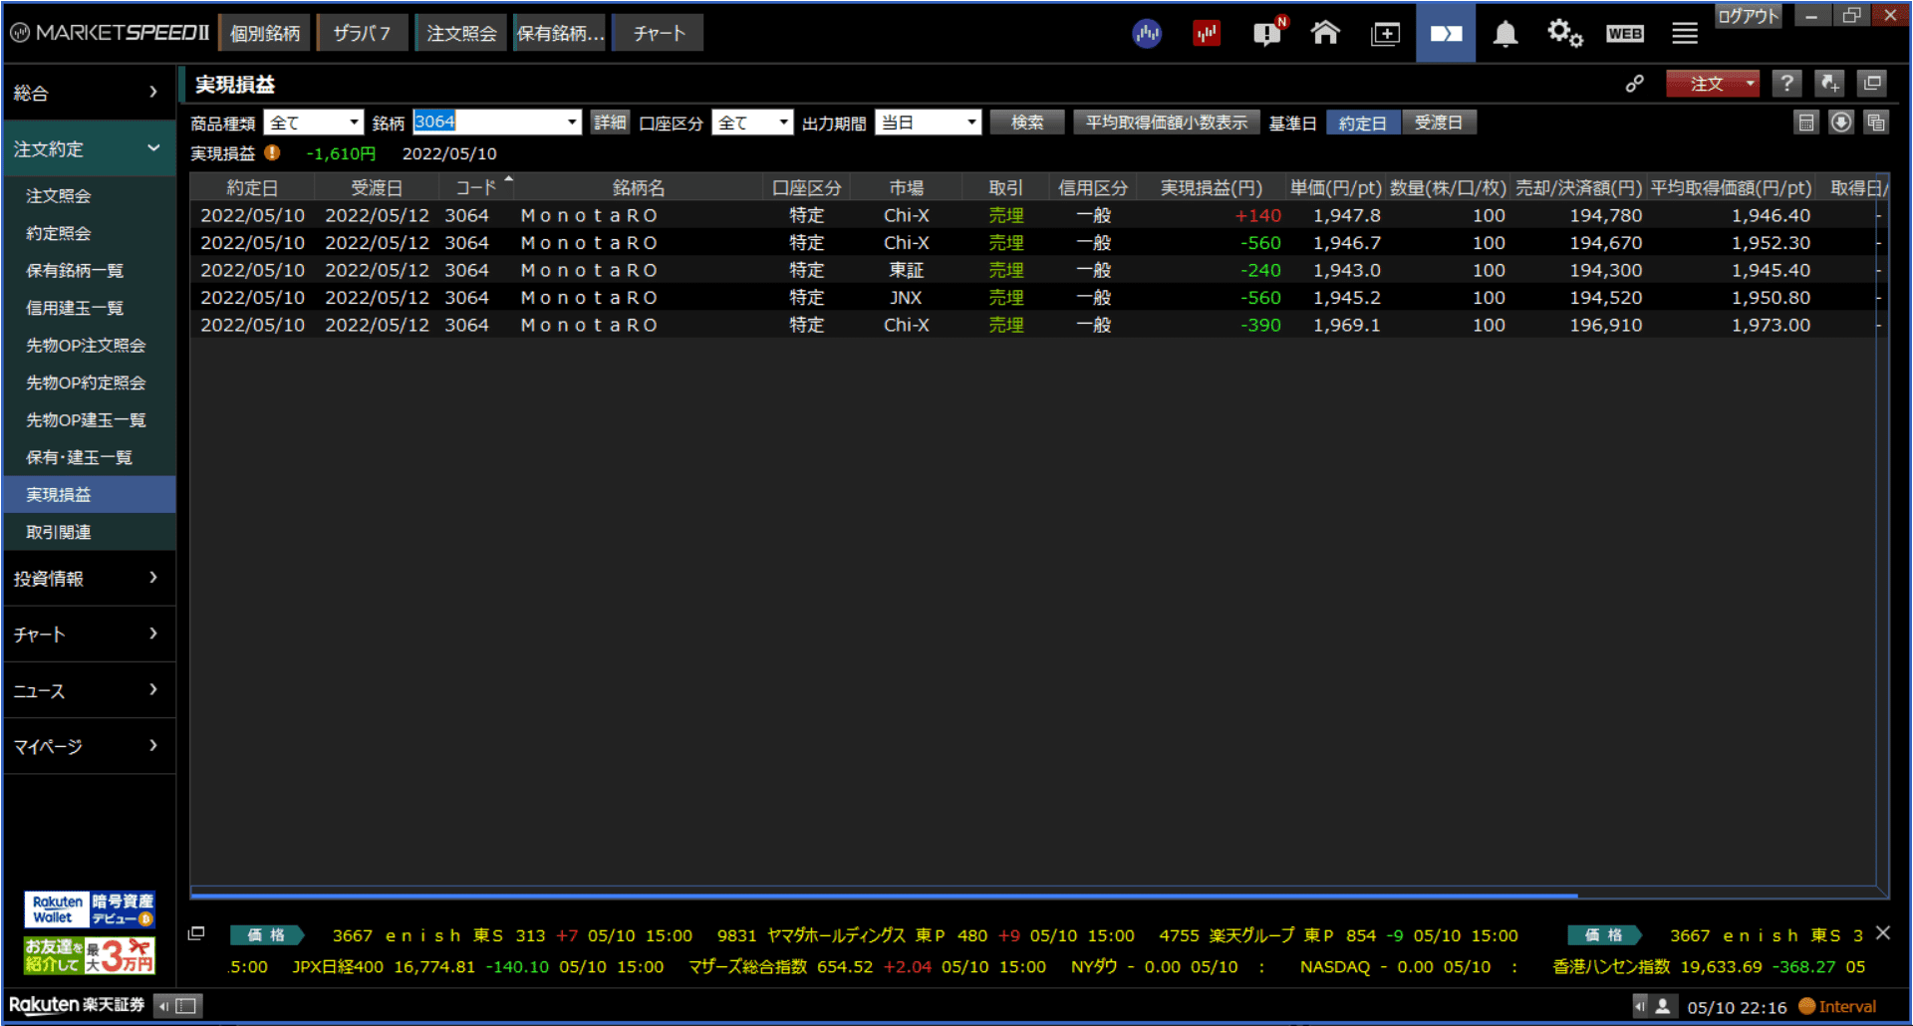
Task: Open the 口座区分 dropdown
Action: 752,123
